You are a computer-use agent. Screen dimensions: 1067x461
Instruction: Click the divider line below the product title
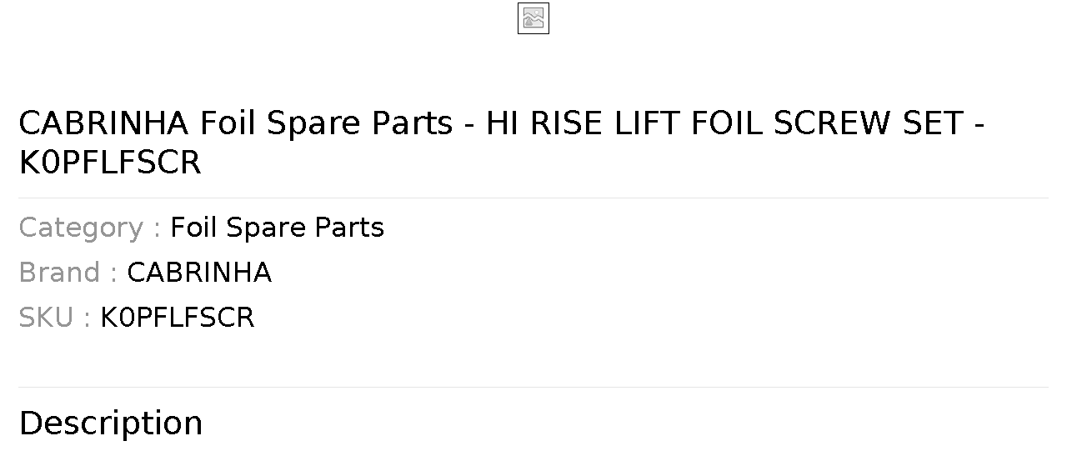pyautogui.click(x=533, y=198)
